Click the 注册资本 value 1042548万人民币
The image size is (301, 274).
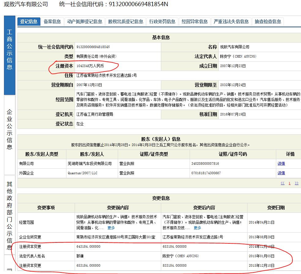90,66
